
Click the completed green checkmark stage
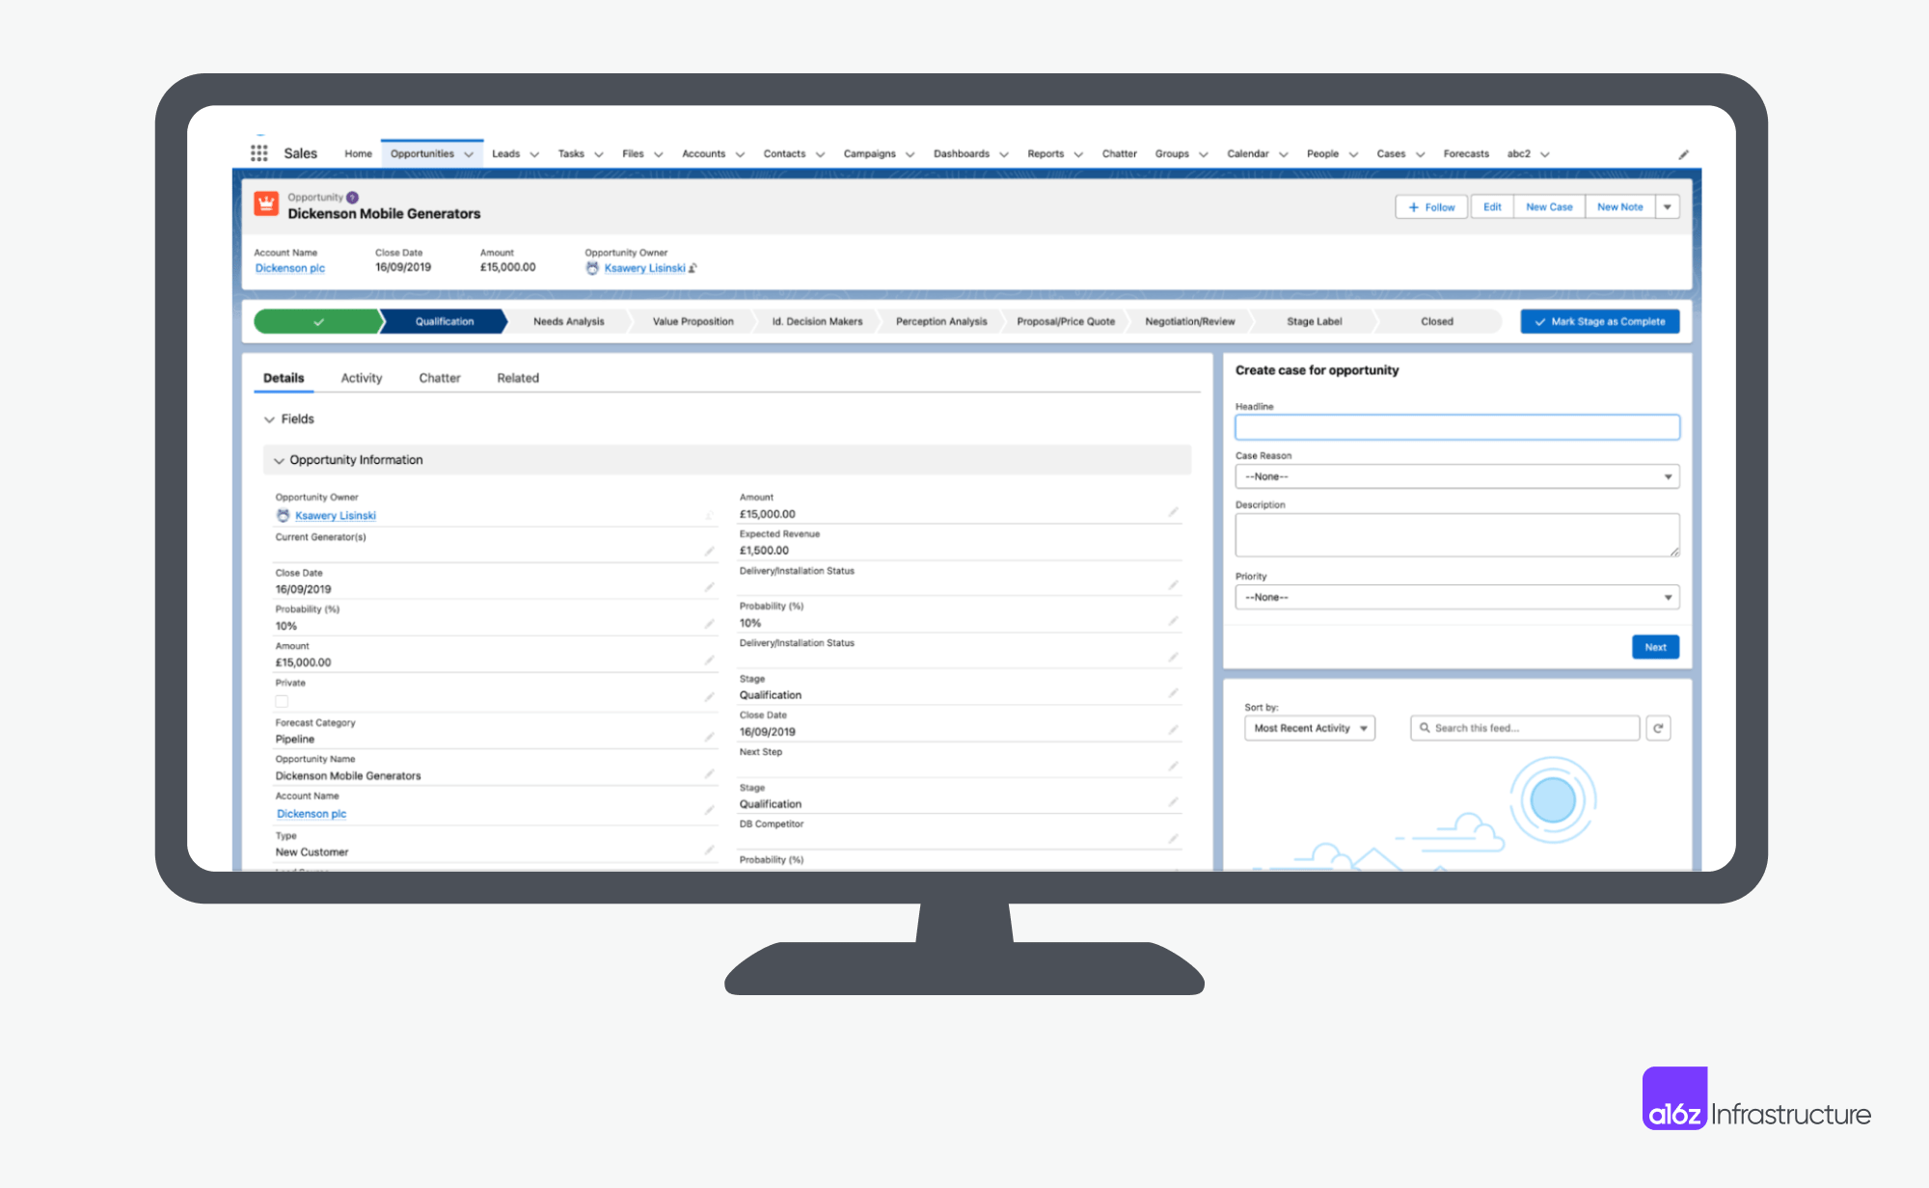coord(317,322)
